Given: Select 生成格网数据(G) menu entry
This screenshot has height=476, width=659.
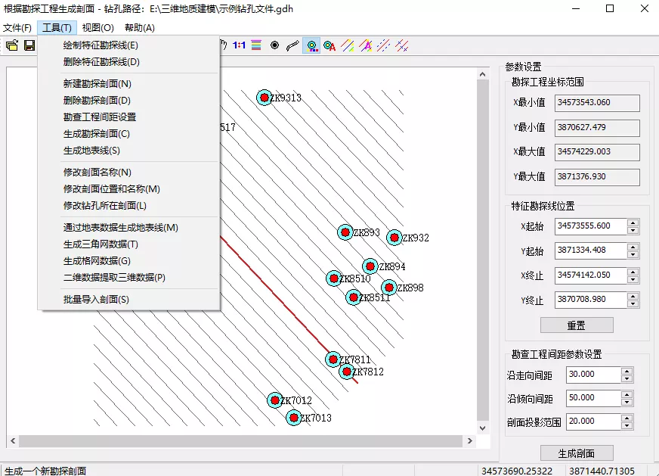Looking at the screenshot, I should (128, 261).
